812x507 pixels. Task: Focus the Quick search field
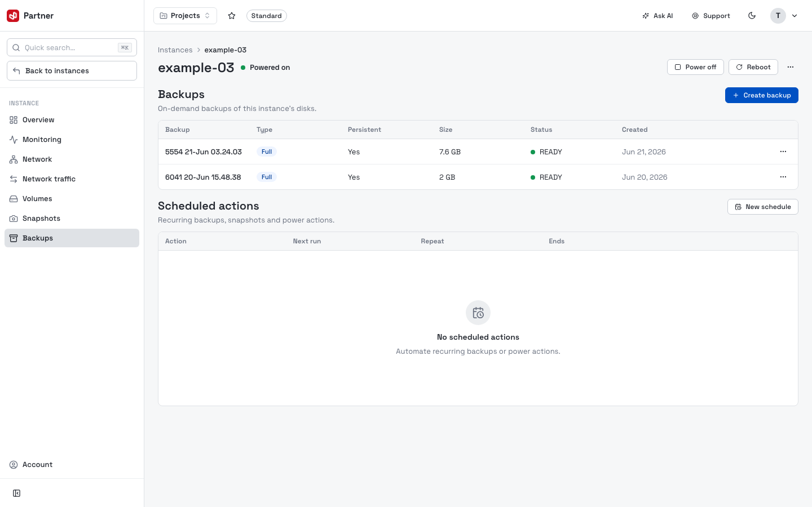tap(72, 47)
